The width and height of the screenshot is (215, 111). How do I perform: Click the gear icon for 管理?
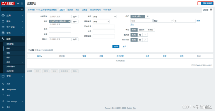[x=3, y=76]
